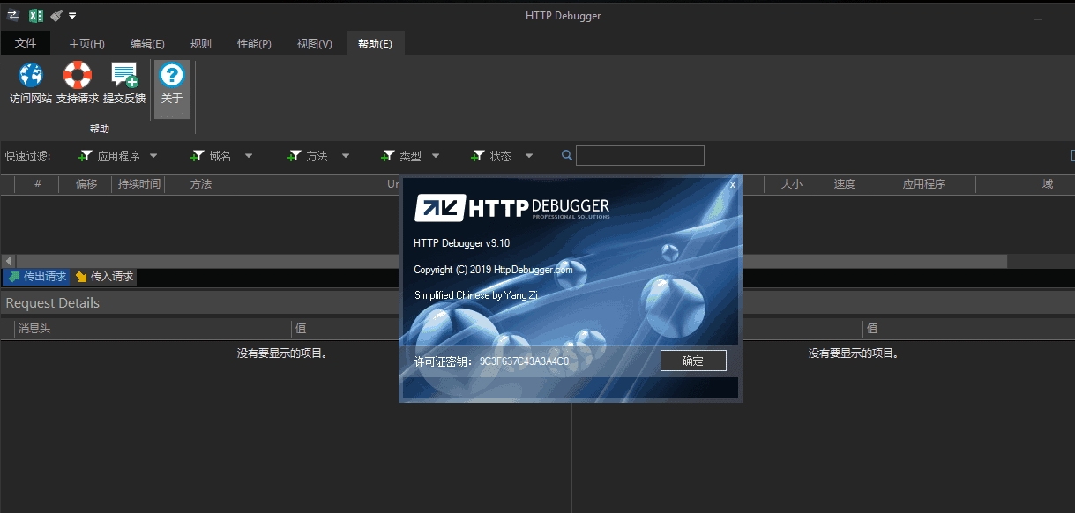Viewport: 1075px width, 513px height.
Task: Click the search magnifier icon
Action: click(567, 156)
